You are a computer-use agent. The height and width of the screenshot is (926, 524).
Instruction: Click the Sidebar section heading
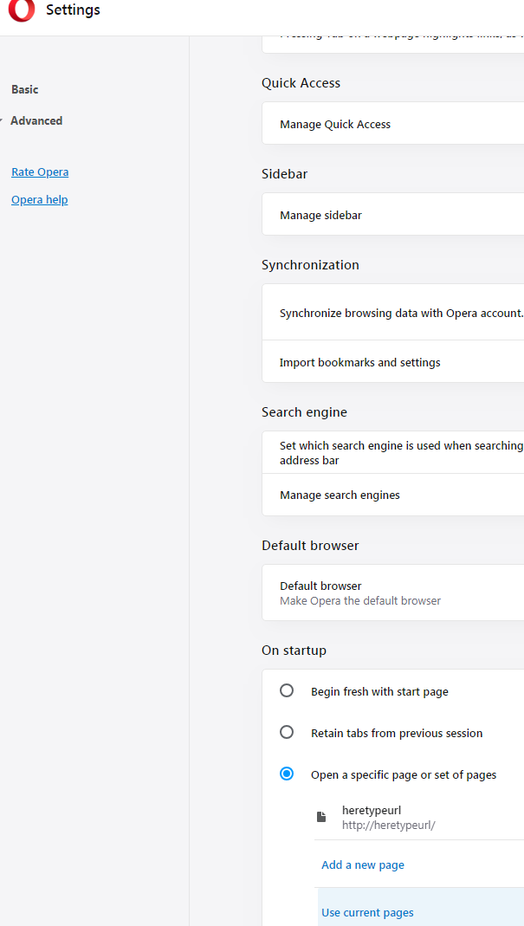pyautogui.click(x=284, y=173)
